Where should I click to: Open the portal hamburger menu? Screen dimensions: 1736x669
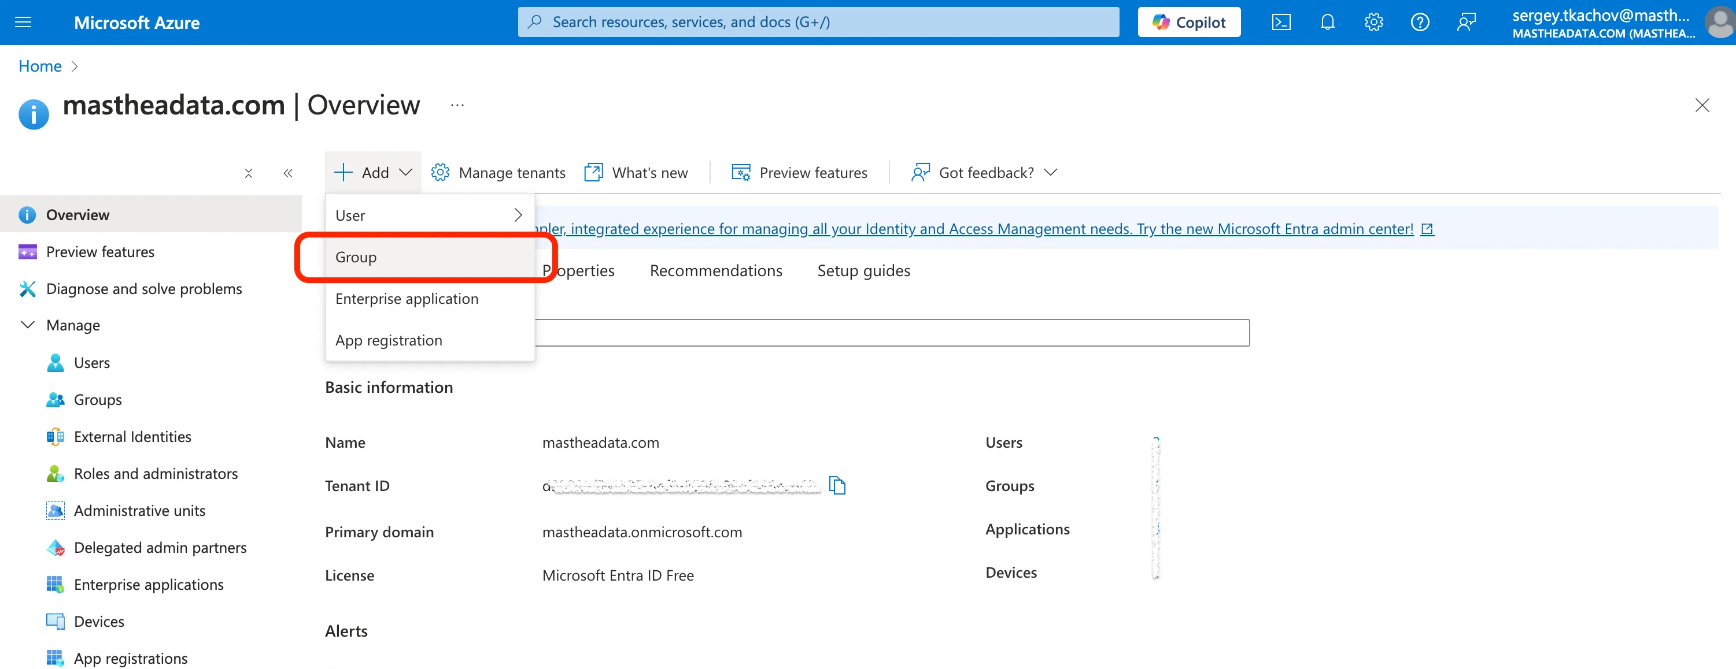coord(23,22)
